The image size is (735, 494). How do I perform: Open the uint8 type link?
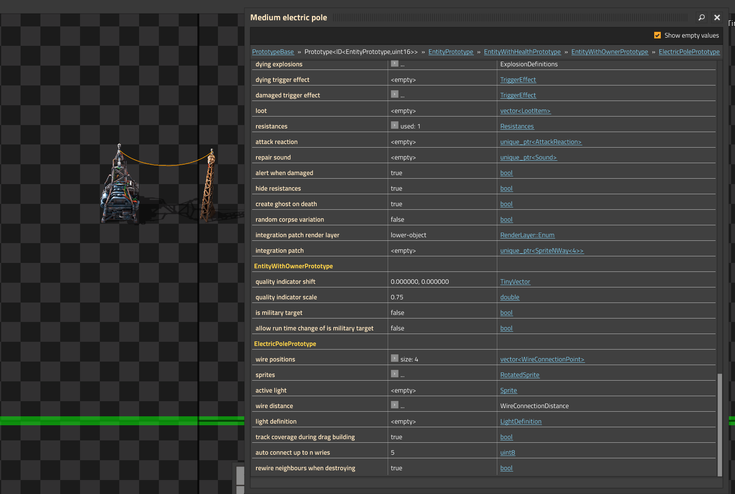508,452
